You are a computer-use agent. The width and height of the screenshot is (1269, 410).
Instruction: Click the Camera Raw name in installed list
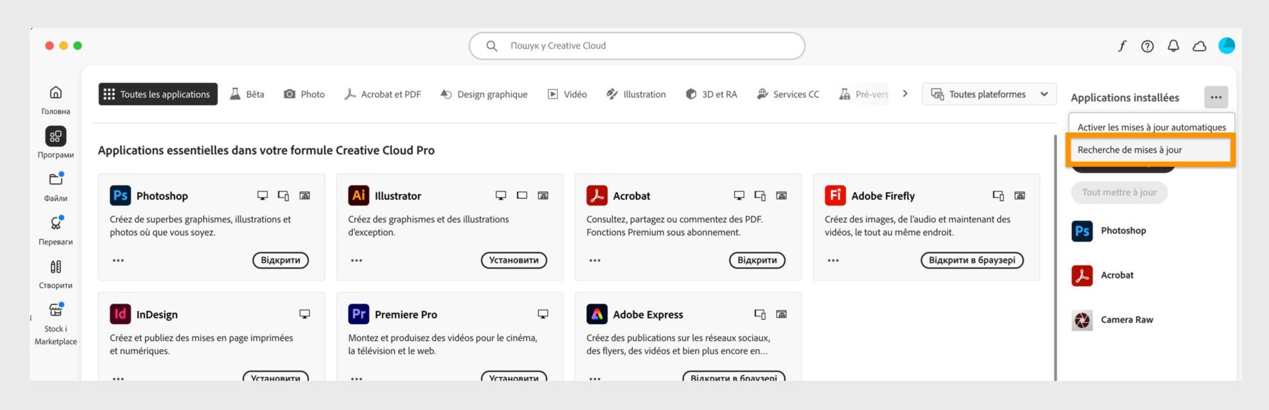coord(1127,320)
